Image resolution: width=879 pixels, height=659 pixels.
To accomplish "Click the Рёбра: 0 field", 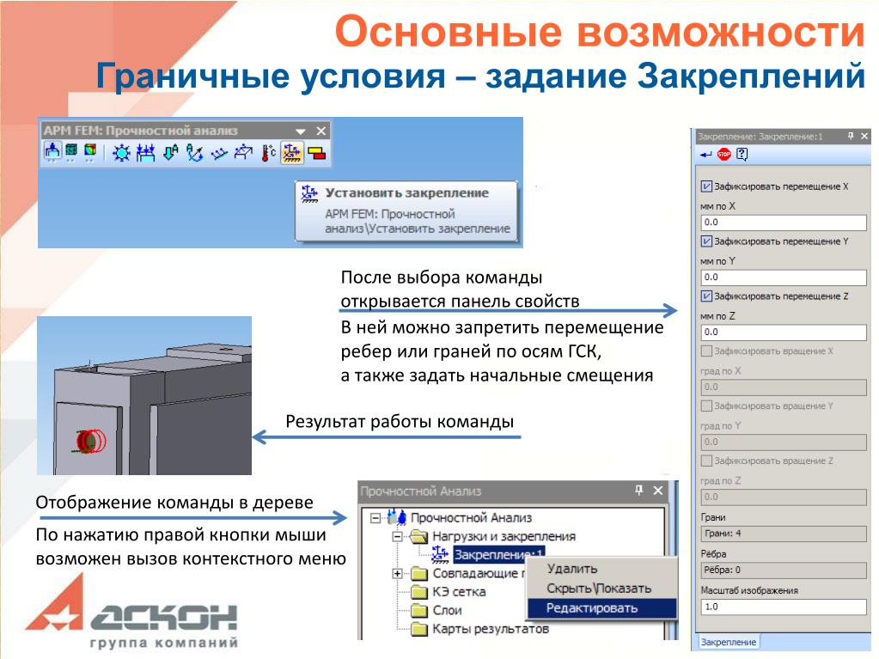I will coord(783,570).
